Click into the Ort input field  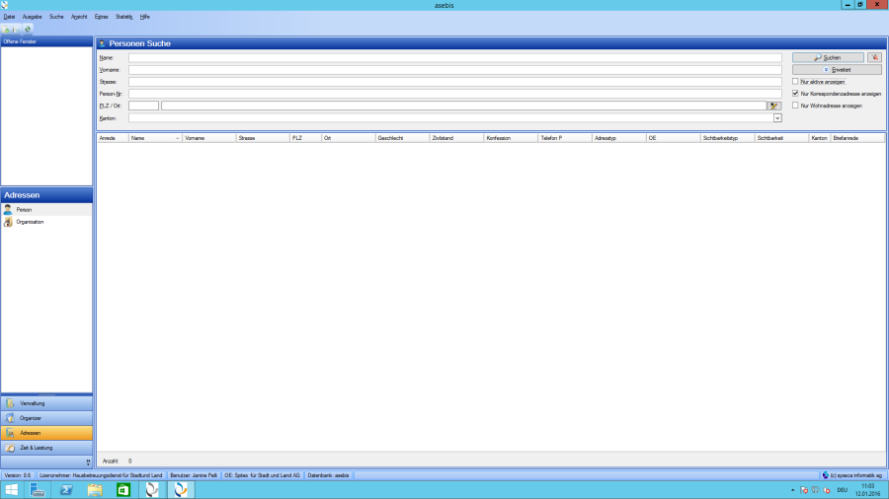(x=464, y=106)
